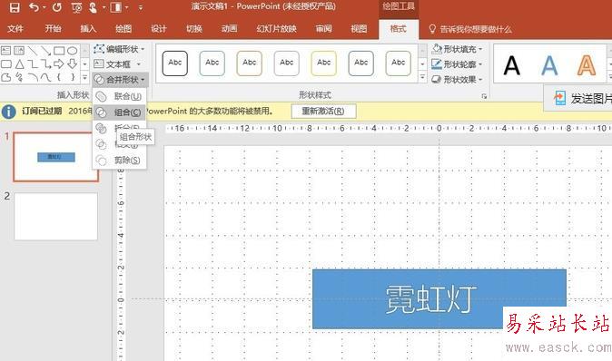This screenshot has width=612, height=361.
Task: Switch to the 设计 tab
Action: coord(159,28)
